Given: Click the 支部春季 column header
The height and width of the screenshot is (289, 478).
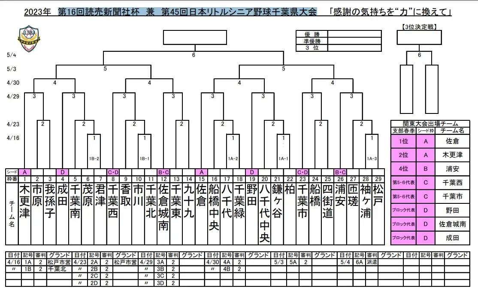Looking at the screenshot, I should 403,131.
